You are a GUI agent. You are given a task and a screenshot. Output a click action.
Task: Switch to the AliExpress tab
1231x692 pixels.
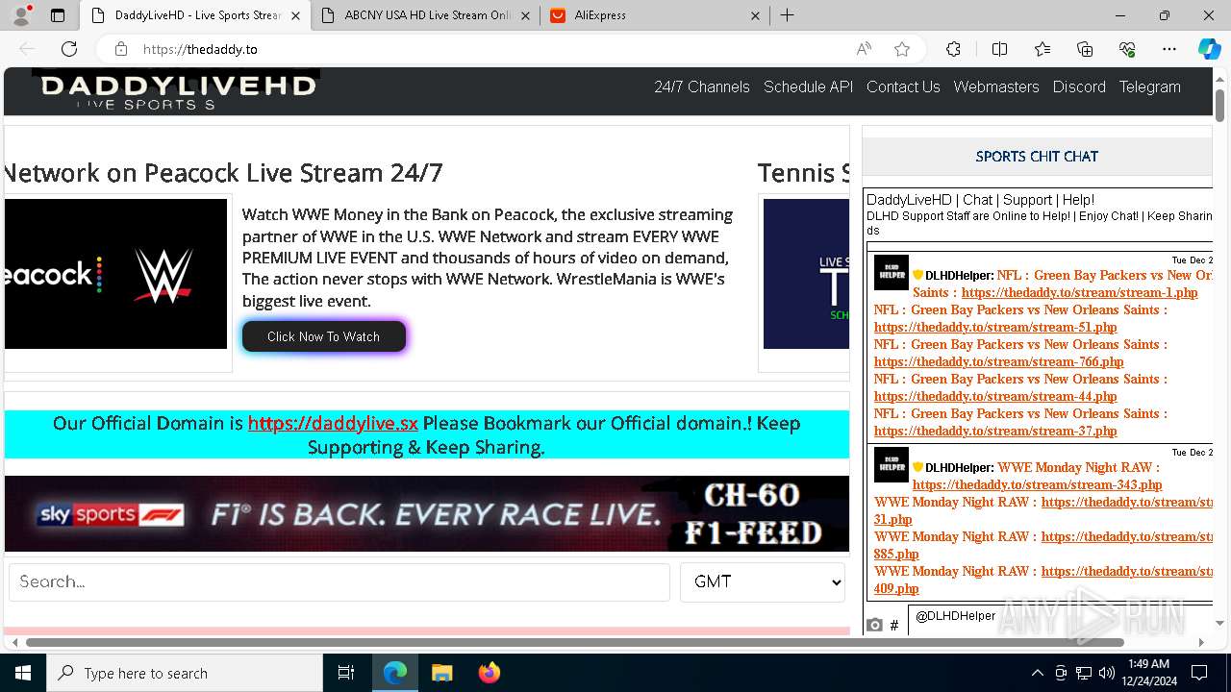tap(657, 15)
